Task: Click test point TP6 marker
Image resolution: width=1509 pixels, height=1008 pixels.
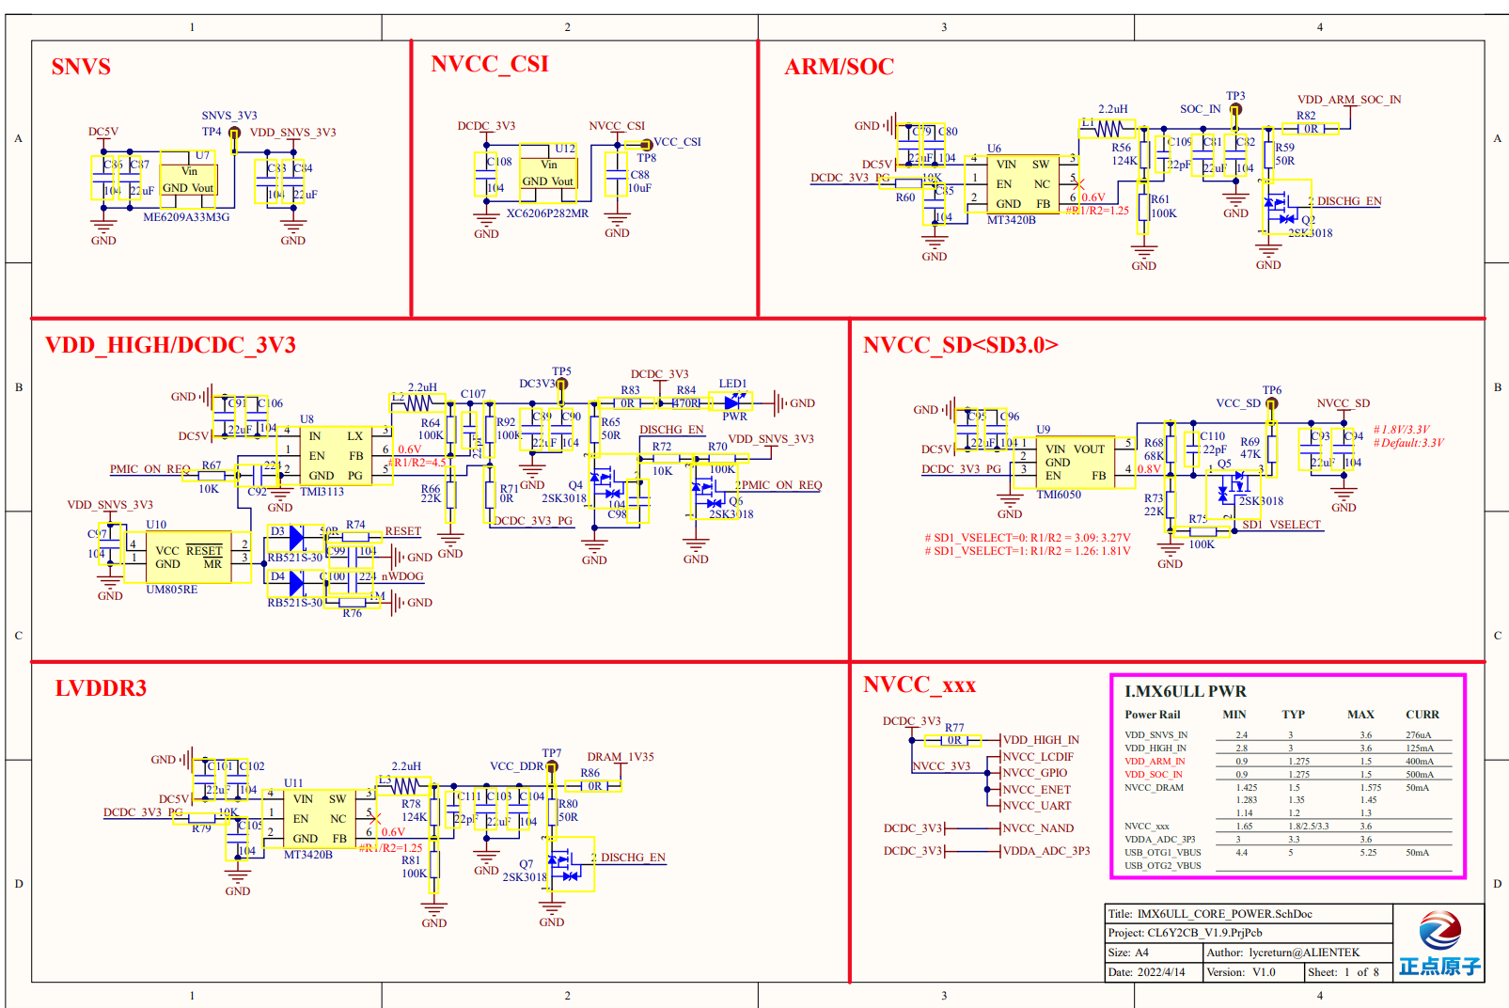Action: [1271, 404]
